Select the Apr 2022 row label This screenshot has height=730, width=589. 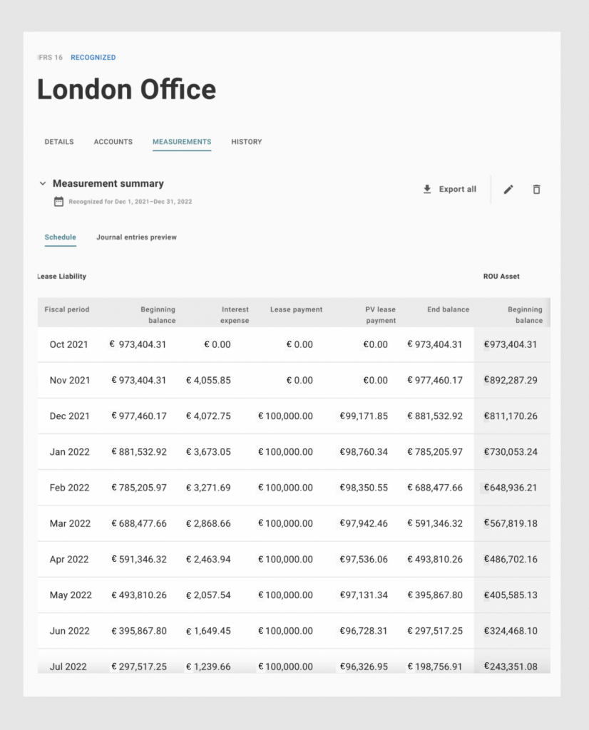(x=69, y=560)
